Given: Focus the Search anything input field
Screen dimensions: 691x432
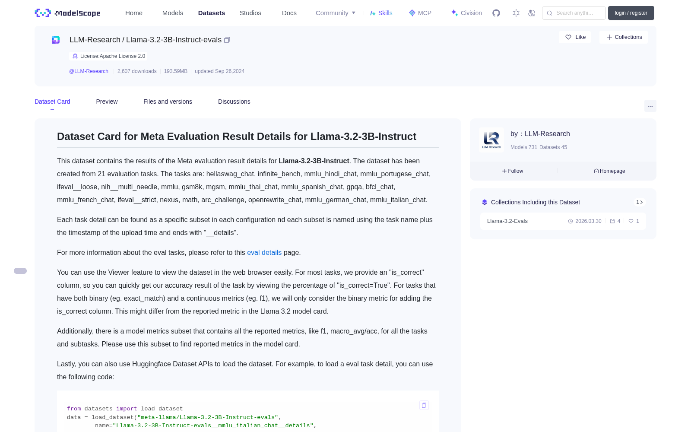Looking at the screenshot, I should (x=574, y=13).
